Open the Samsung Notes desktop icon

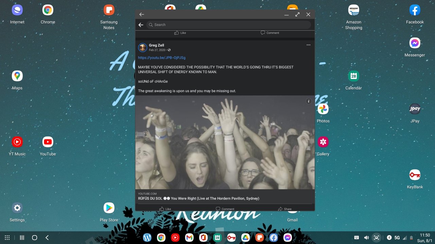click(x=109, y=10)
